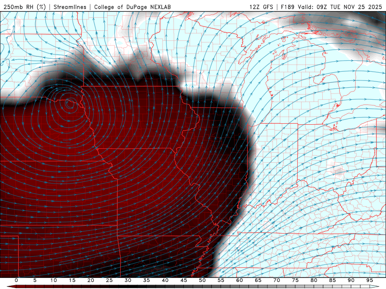Click the colorbar label "75"

coord(295,280)
